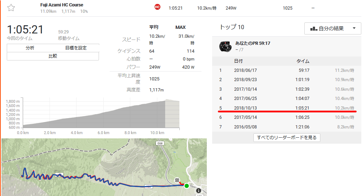Click the map info icon
This screenshot has height=196, width=362.
199,191
